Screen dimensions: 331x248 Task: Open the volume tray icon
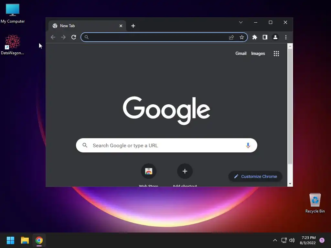click(292, 240)
